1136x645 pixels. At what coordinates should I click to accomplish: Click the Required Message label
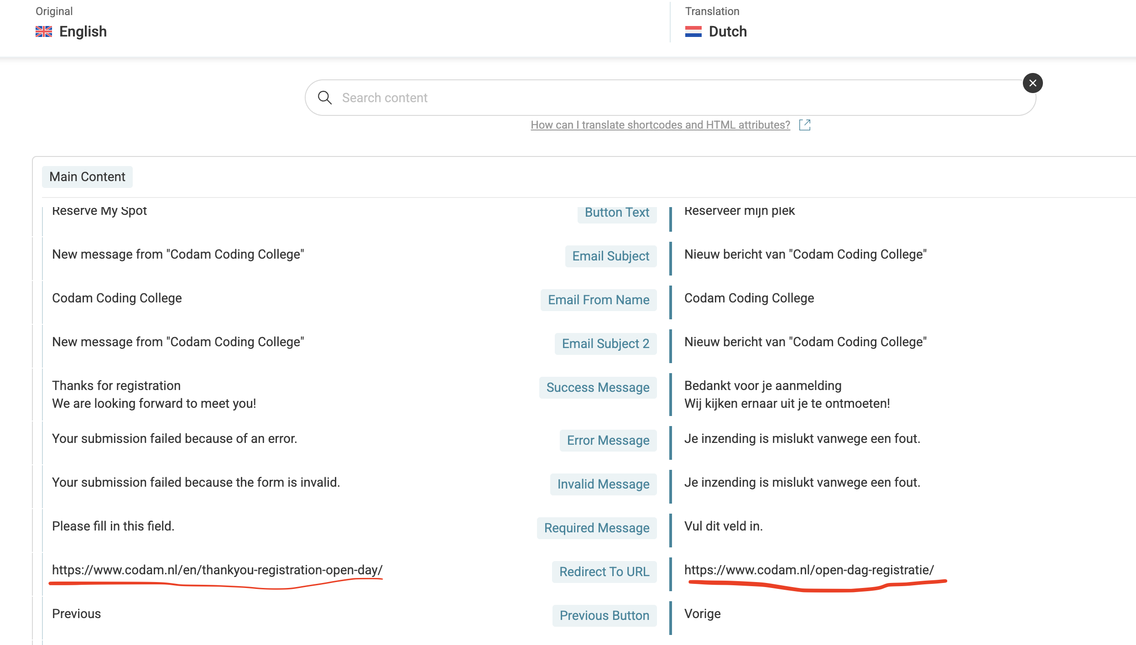tap(597, 528)
